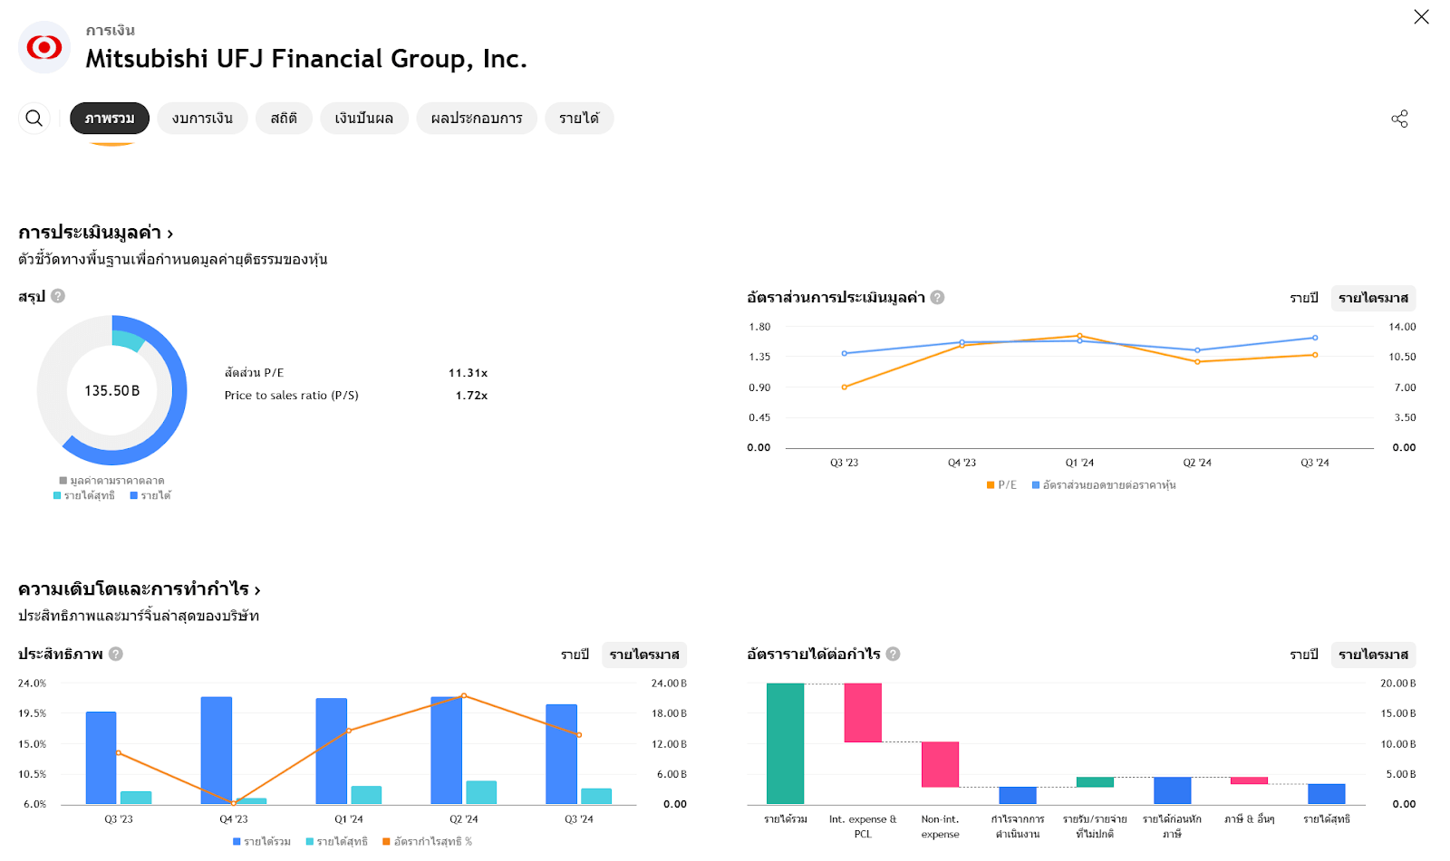Click the Mitsubishi UFJ red logo
This screenshot has width=1450, height=861.
(44, 47)
